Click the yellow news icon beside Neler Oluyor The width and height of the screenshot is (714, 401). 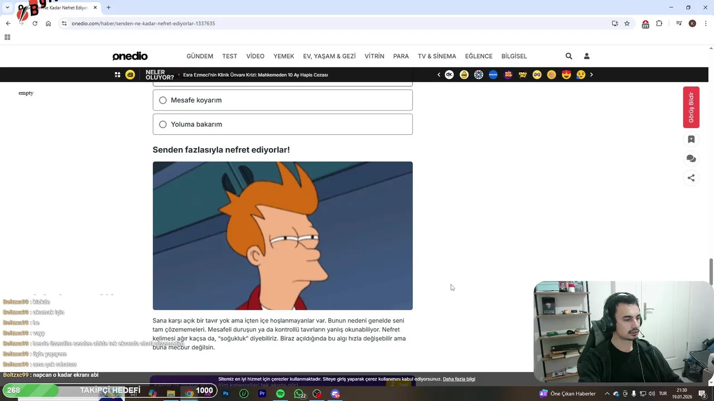coord(130,75)
